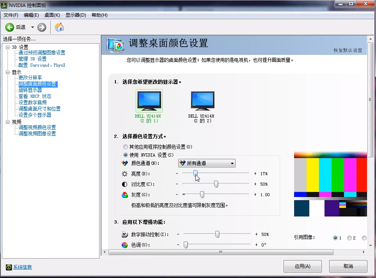The height and width of the screenshot is (278, 376).
Task: Open 更改分辨率 tree item
Action: point(30,77)
